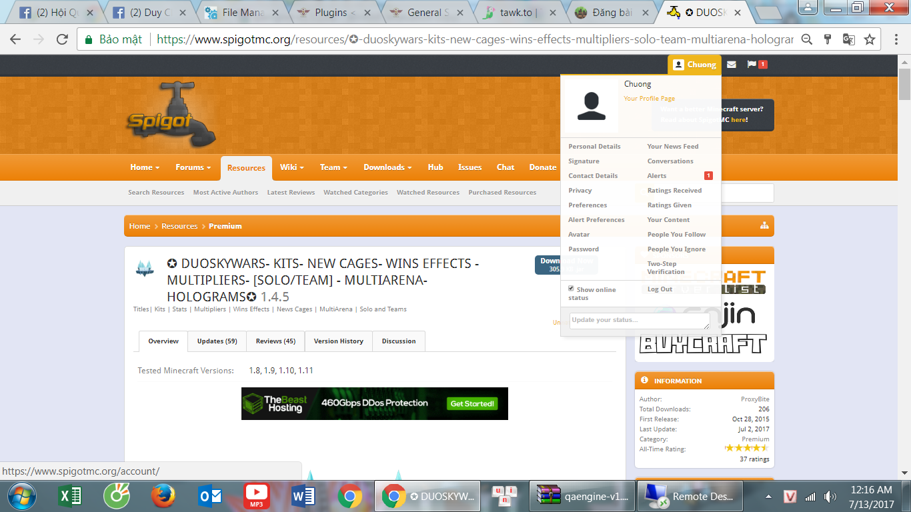
Task: Open the Hub navigation link
Action: (x=435, y=167)
